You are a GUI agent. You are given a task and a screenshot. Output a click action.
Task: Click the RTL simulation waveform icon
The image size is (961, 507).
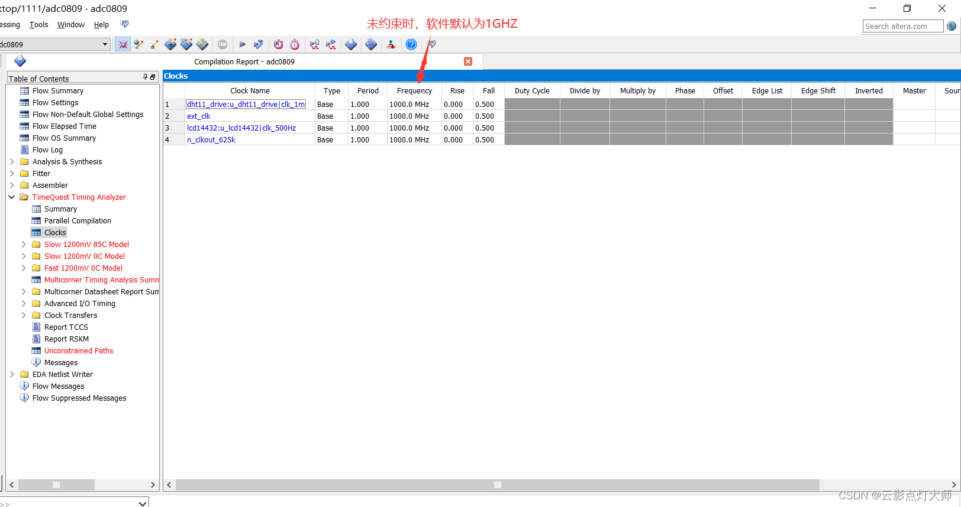tap(314, 44)
